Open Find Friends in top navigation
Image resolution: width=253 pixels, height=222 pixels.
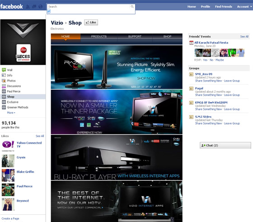click(x=224, y=7)
